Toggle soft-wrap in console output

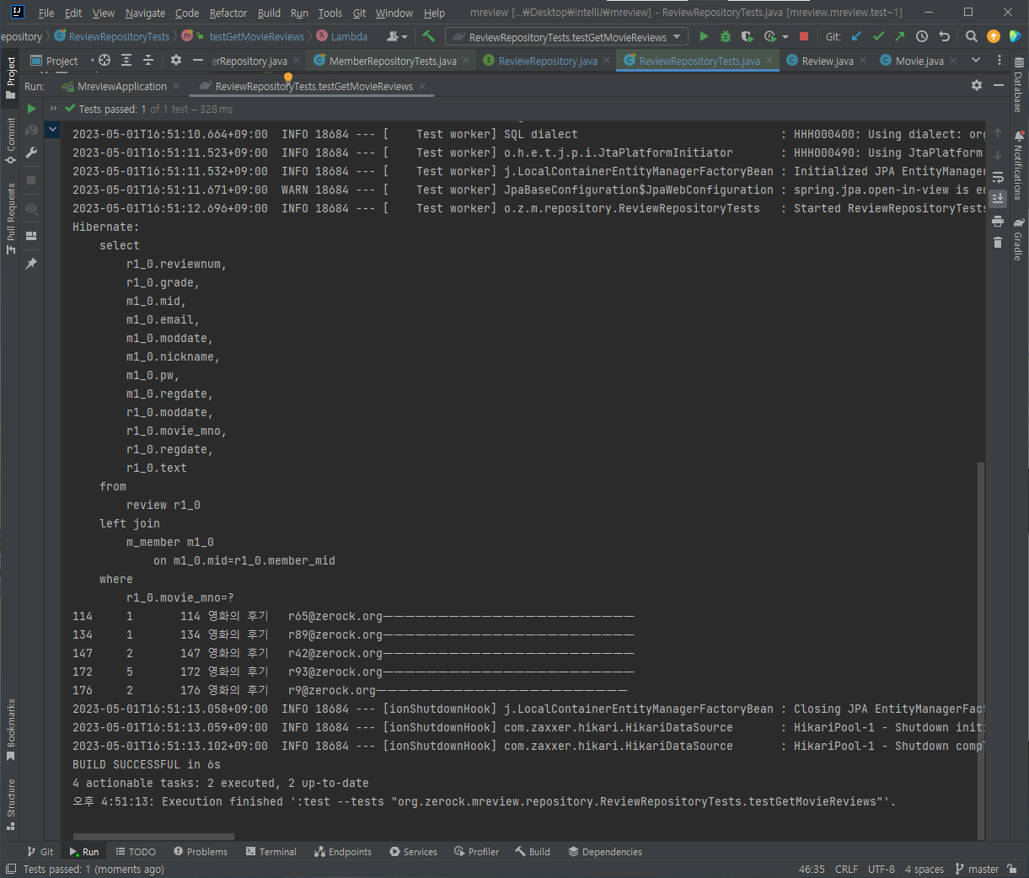tap(998, 177)
